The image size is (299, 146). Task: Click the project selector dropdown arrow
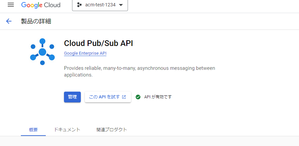(121, 5)
